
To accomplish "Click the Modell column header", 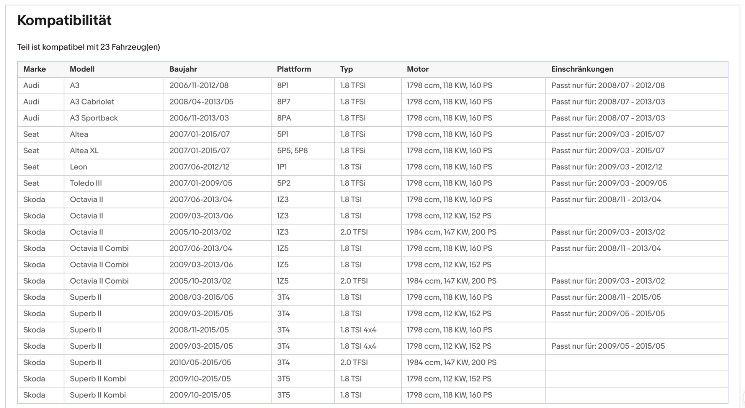I will tap(82, 69).
